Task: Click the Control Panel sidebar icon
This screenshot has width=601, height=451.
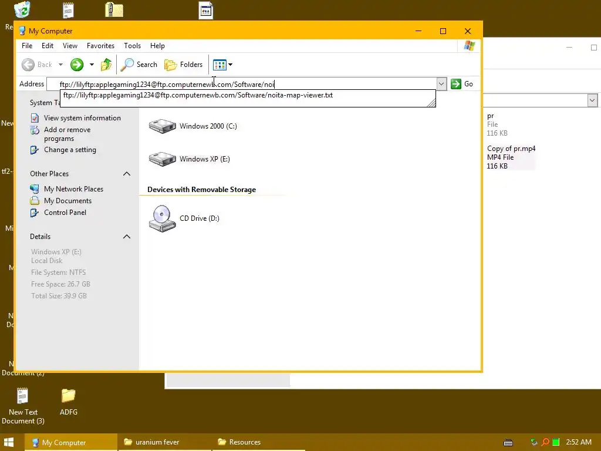Action: [x=35, y=213]
